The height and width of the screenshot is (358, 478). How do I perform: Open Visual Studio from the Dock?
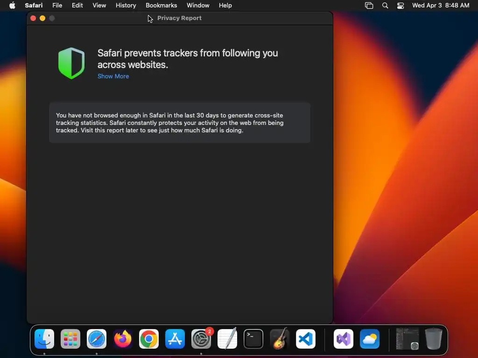(x=344, y=339)
